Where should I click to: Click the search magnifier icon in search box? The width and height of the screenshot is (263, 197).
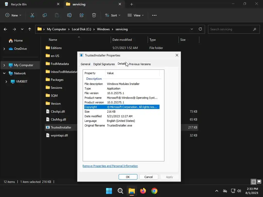255,29
